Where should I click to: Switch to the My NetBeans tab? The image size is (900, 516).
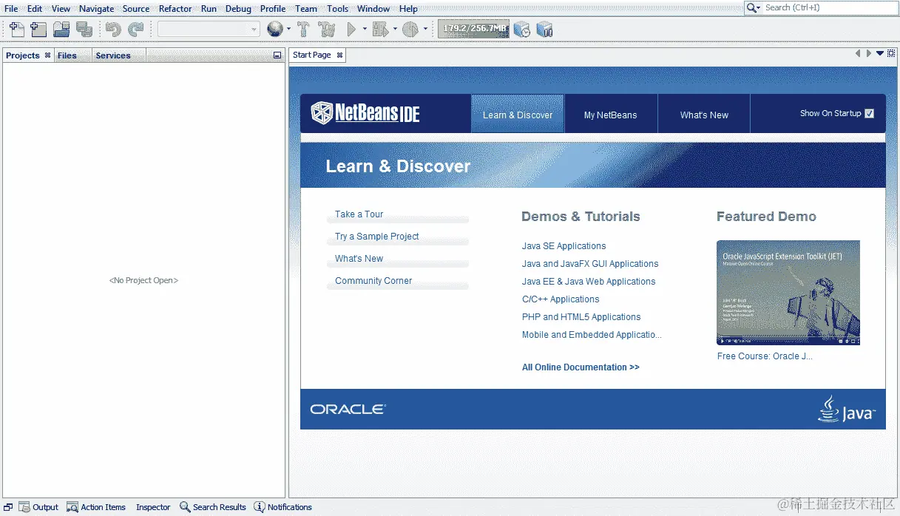tap(610, 115)
